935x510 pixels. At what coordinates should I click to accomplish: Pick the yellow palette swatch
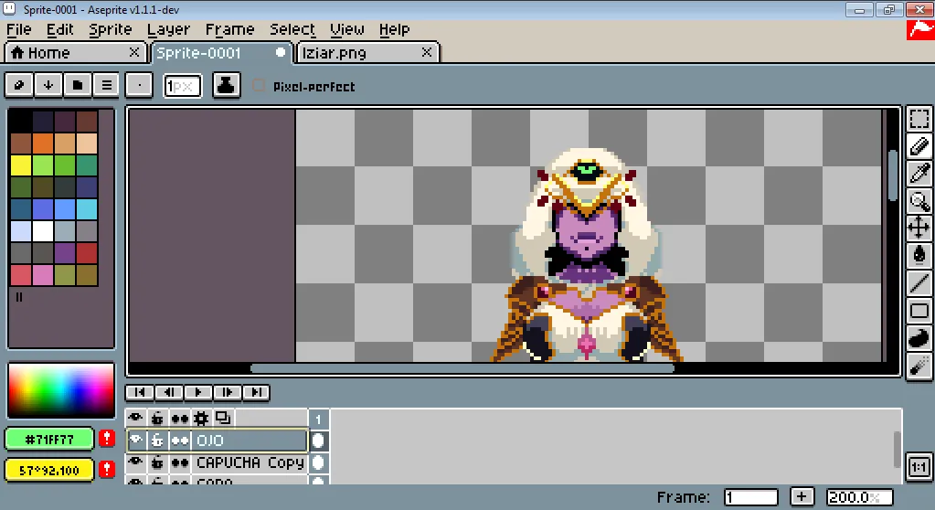coord(21,165)
